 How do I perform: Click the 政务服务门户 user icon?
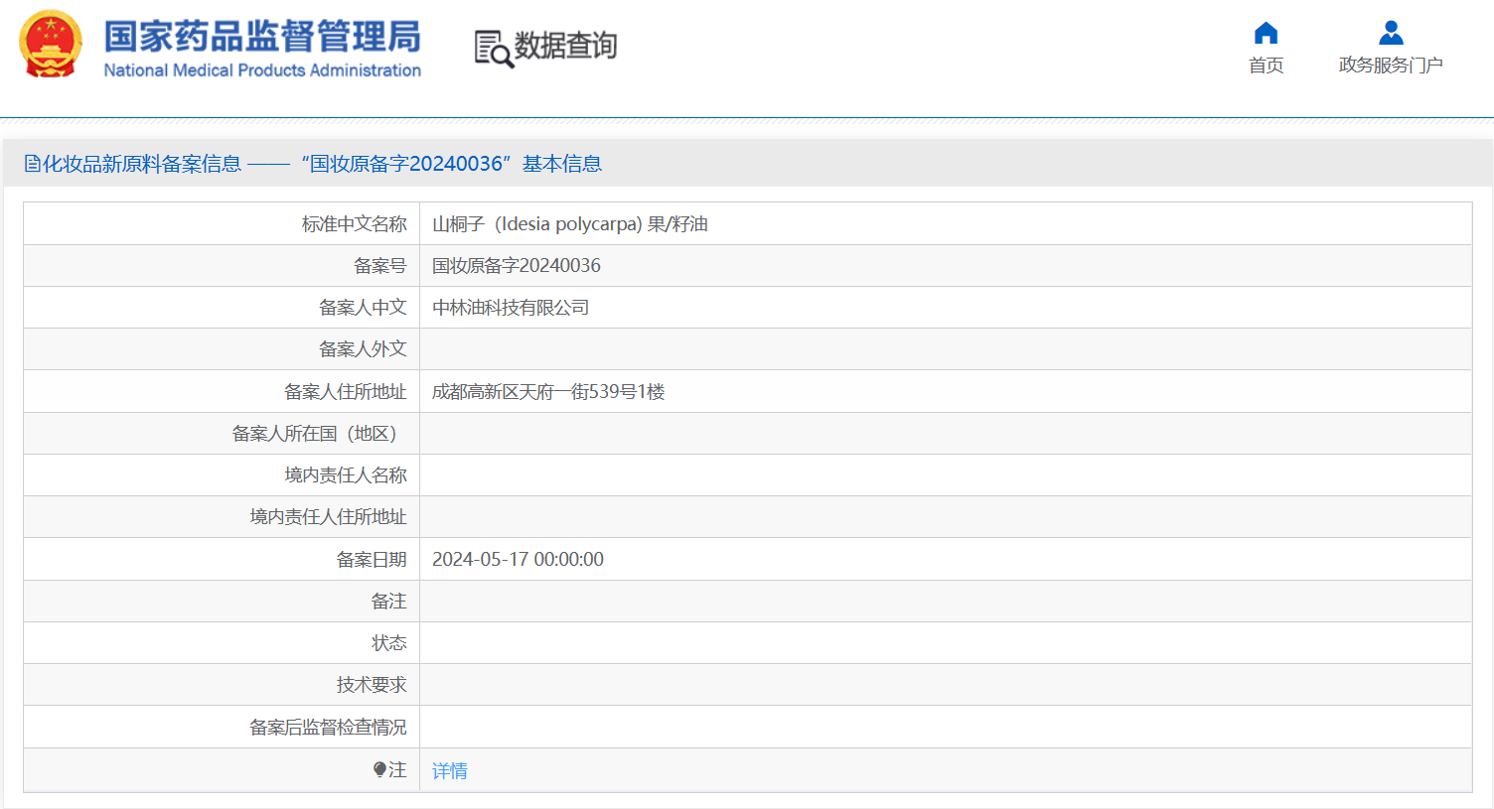coord(1391,33)
